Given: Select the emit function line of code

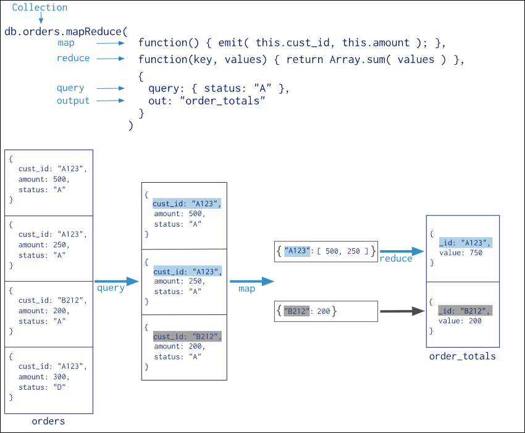Looking at the screenshot, I should [292, 43].
